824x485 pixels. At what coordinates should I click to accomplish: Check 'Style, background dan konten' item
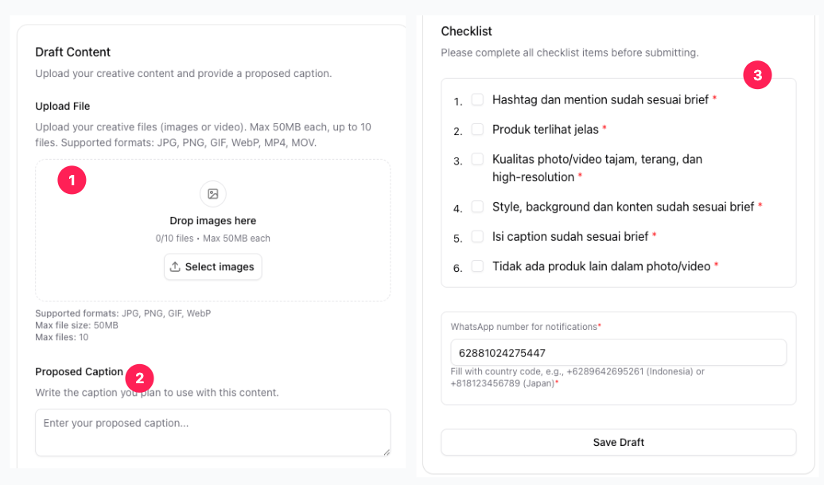click(x=477, y=207)
